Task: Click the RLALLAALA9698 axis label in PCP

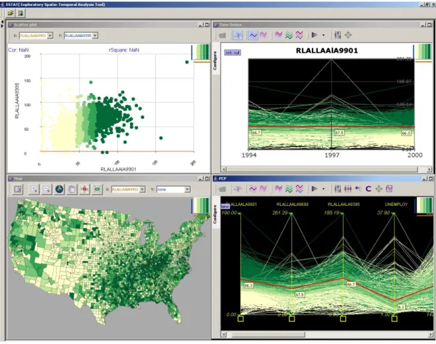Action: tap(292, 205)
